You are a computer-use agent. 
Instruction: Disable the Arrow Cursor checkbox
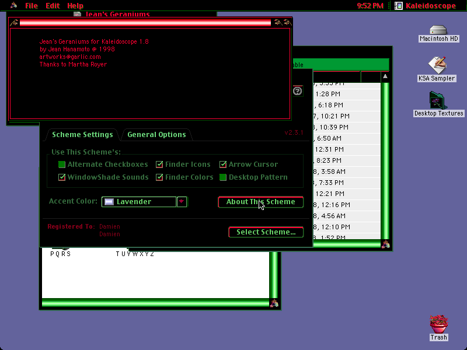(223, 164)
